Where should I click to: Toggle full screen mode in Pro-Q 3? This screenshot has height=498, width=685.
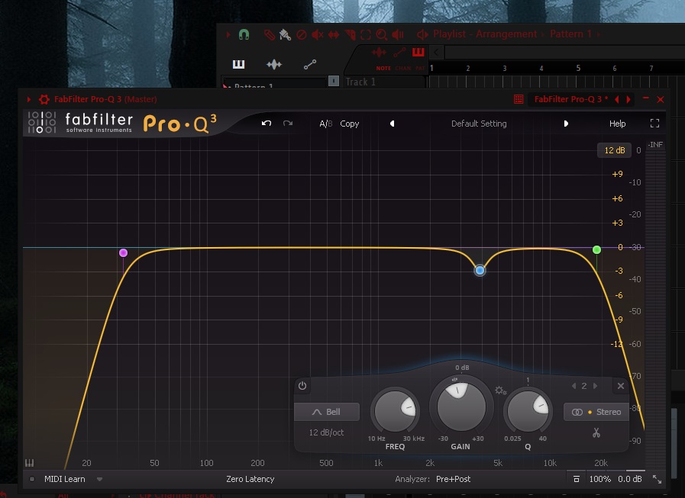point(654,124)
